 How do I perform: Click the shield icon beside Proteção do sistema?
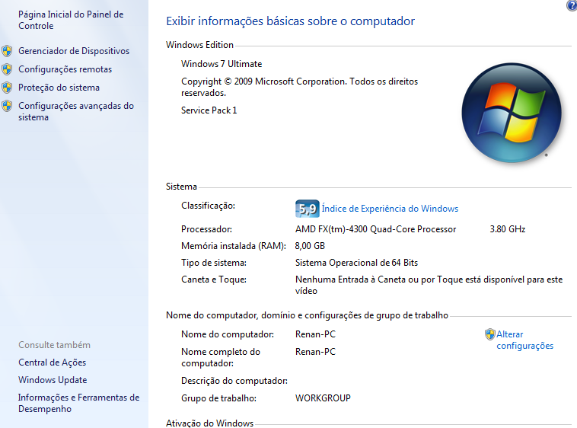point(7,88)
